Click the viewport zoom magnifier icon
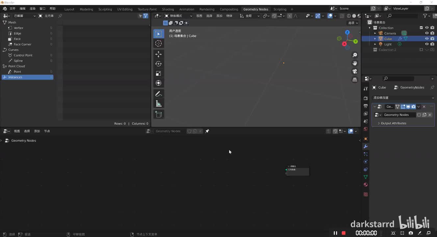The image size is (437, 237). click(x=355, y=55)
